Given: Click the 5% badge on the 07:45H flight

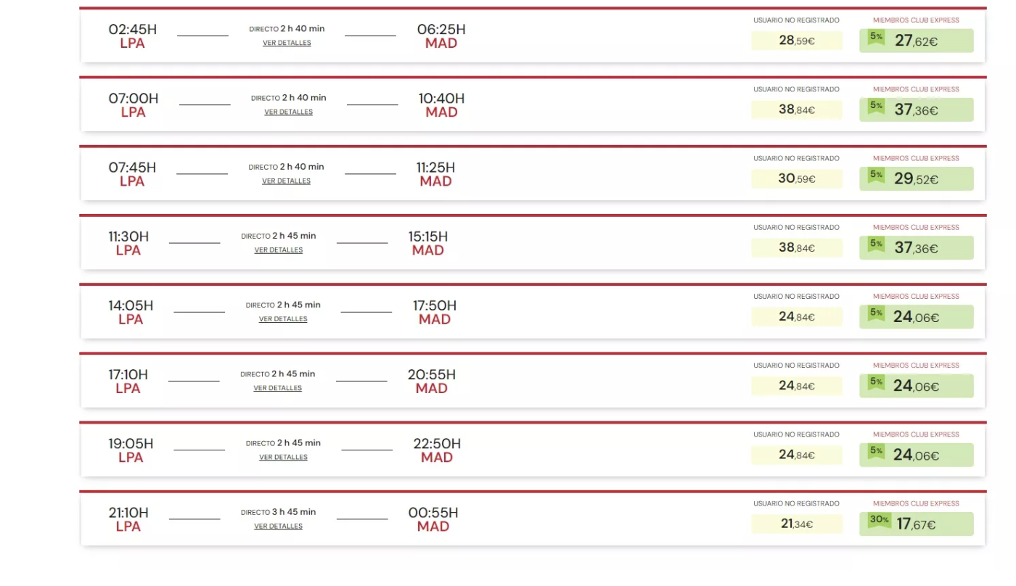Looking at the screenshot, I should pos(877,175).
